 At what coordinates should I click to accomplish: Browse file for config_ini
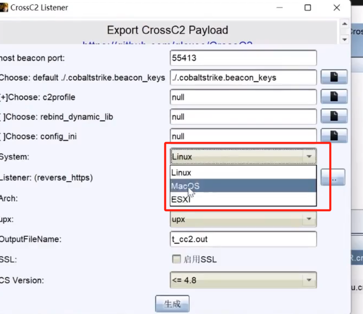[334, 136]
